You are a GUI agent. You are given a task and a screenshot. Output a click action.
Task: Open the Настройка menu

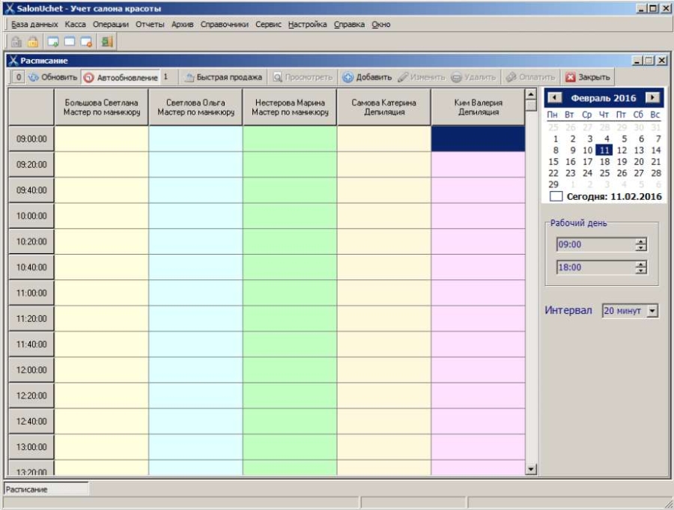307,25
